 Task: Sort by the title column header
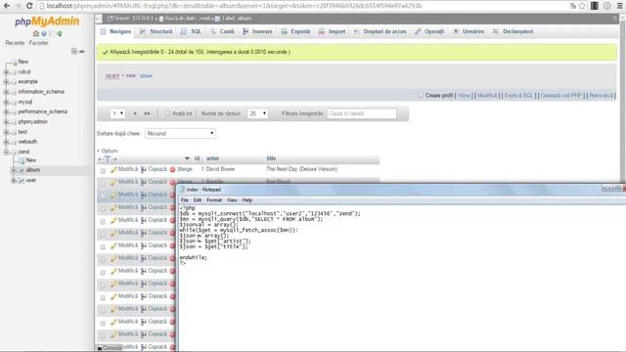tap(271, 158)
